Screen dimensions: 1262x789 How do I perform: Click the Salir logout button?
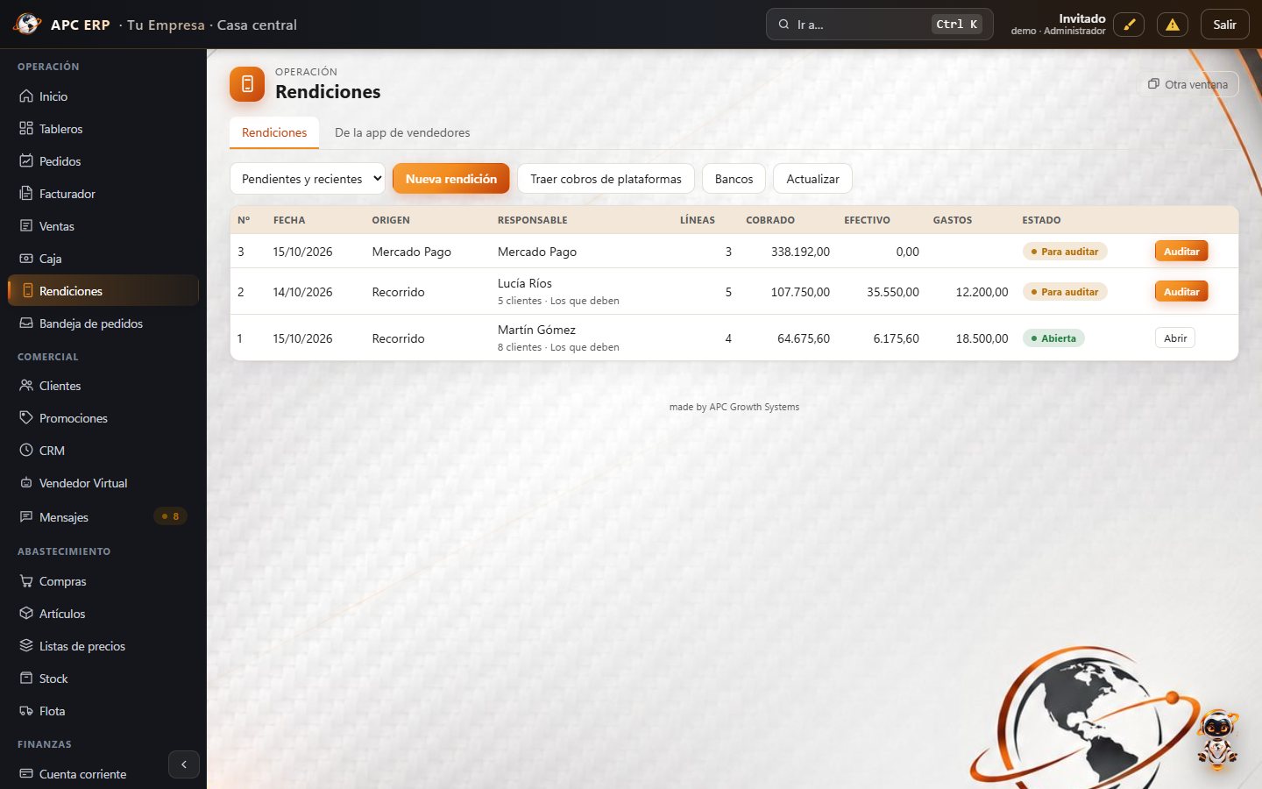click(1224, 25)
